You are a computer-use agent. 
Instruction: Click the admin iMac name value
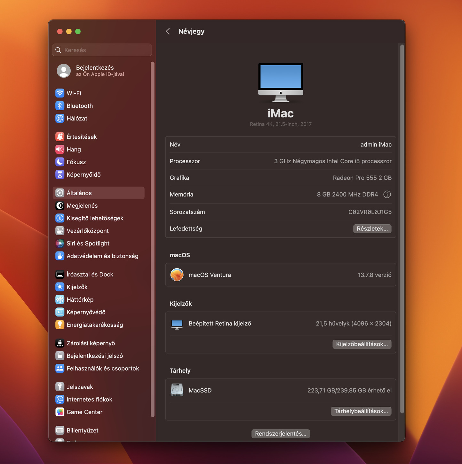click(x=376, y=144)
